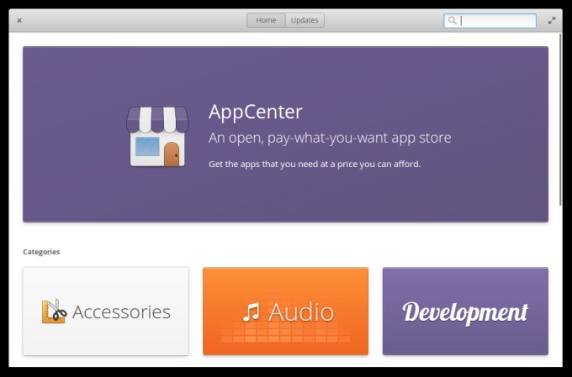This screenshot has width=572, height=377.
Task: Open the Audio category card
Action: tap(286, 311)
